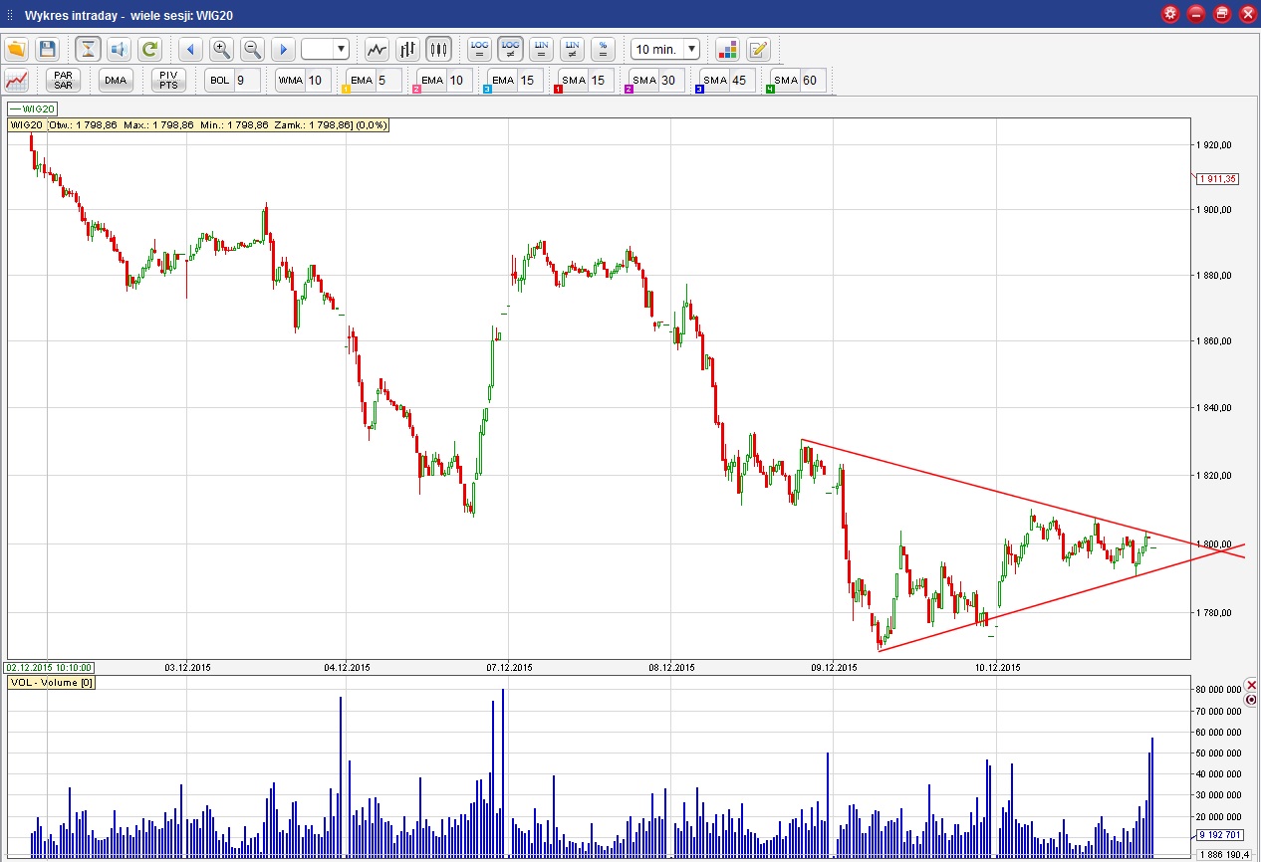Click the round target icon on volume panel
Image resolution: width=1261 pixels, height=862 pixels.
[1251, 700]
